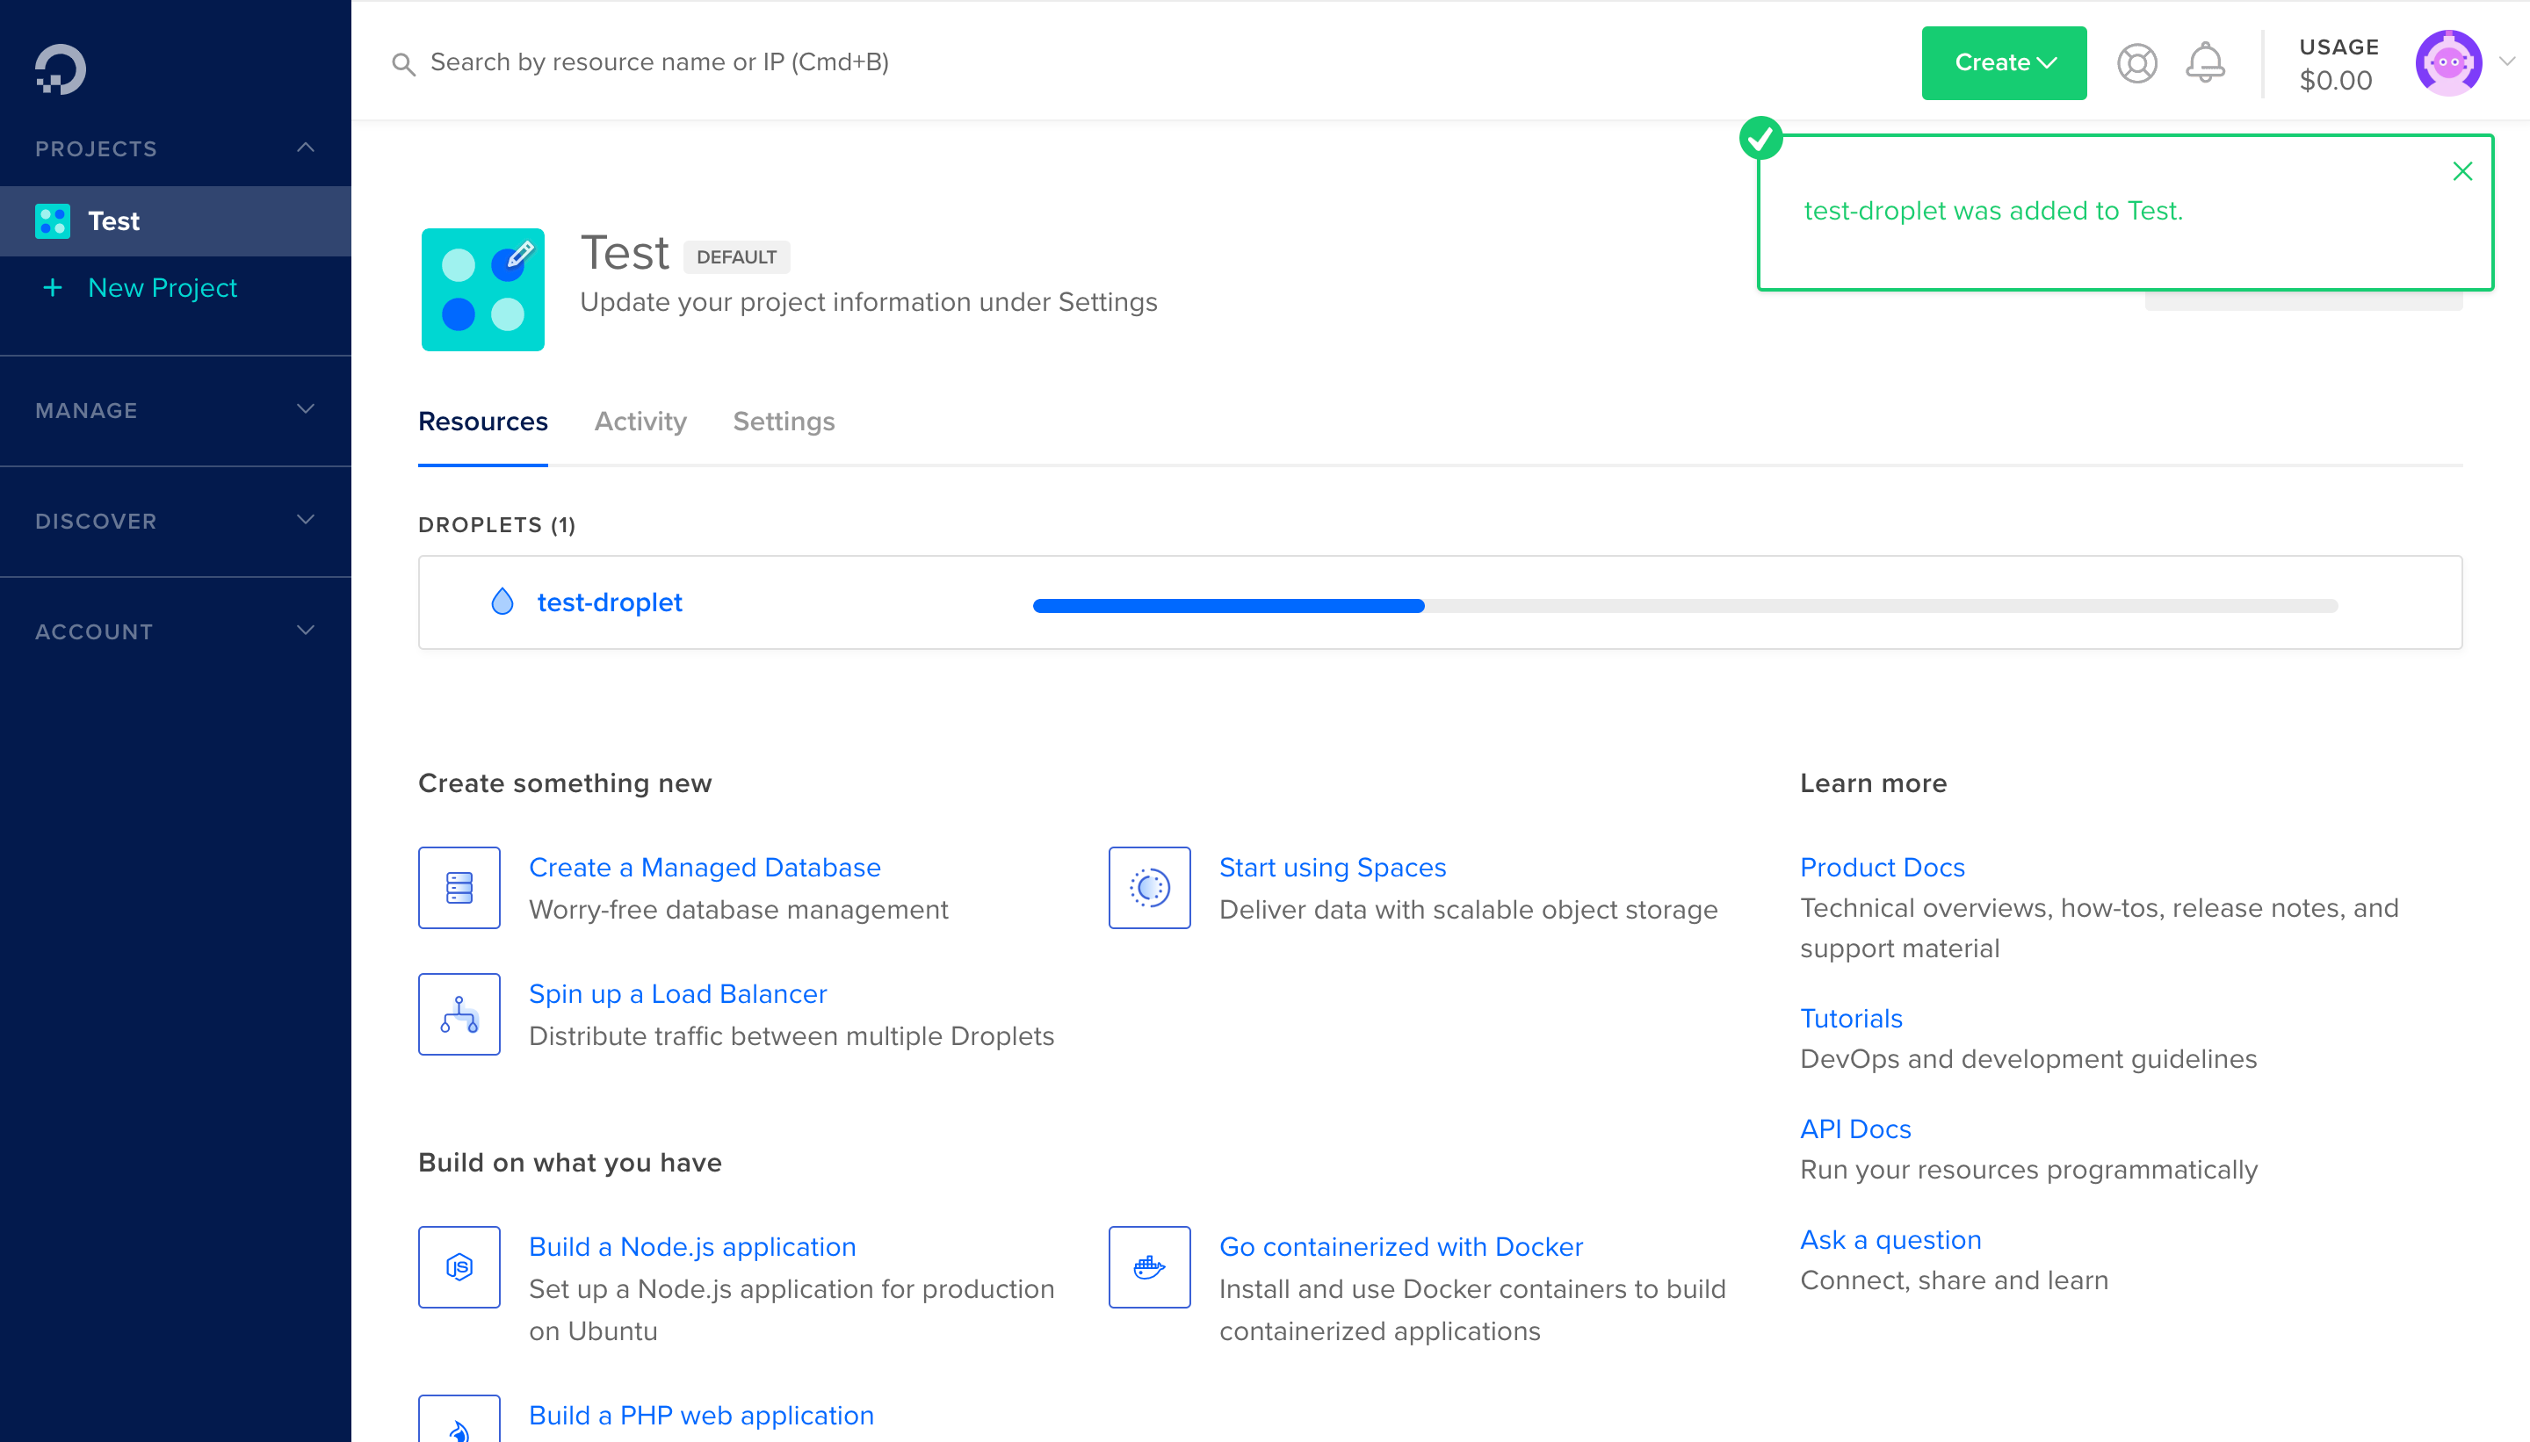Click the DigitalOcean logo icon
This screenshot has height=1442, width=2530.
61,69
